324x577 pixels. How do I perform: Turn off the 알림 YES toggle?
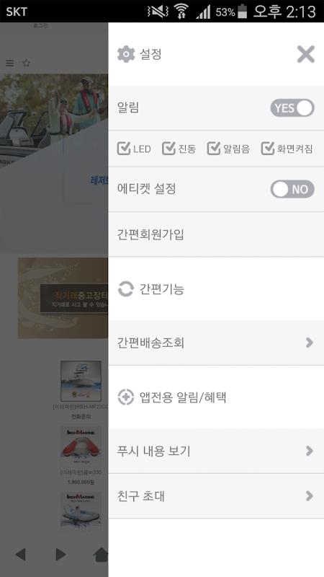(x=292, y=108)
